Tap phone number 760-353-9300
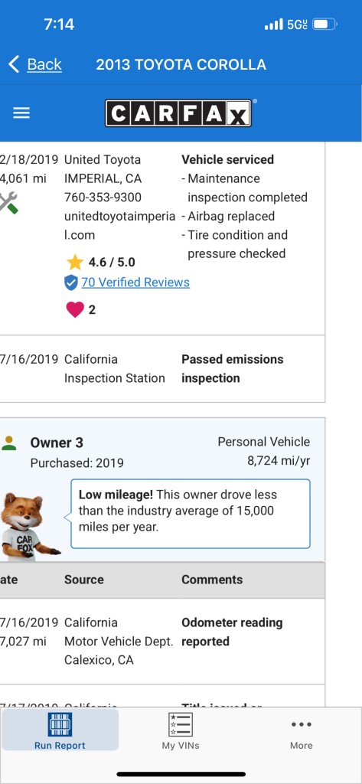This screenshot has width=362, height=784. 103,198
